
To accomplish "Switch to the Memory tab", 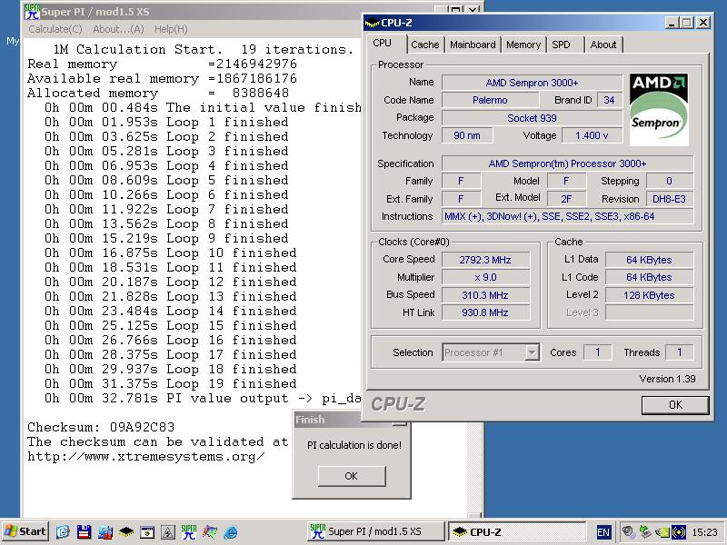I will coord(523,45).
